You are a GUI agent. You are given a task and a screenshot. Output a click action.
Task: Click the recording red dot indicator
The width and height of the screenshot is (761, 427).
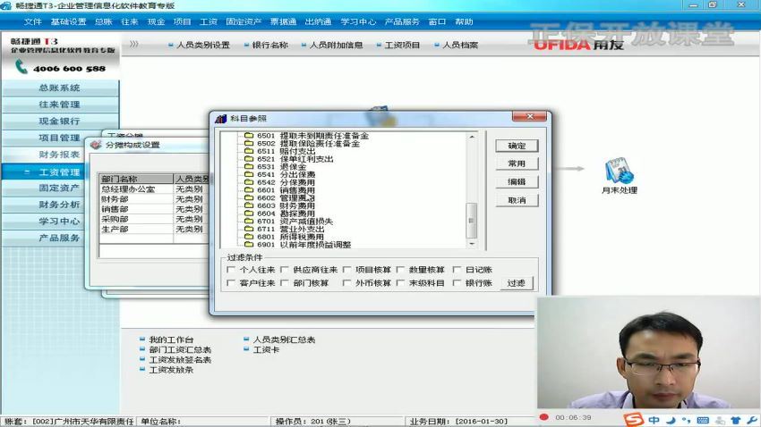click(x=544, y=417)
